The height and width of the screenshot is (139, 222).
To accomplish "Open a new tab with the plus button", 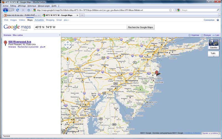I will click(82, 15).
